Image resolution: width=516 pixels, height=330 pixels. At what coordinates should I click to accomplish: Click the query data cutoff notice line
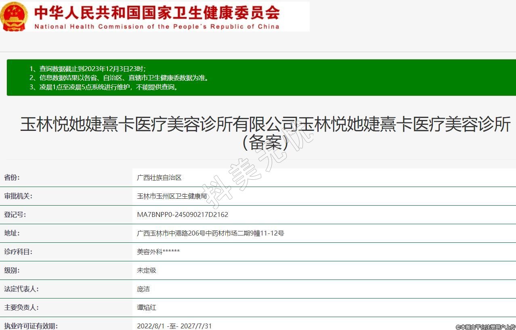coord(88,69)
